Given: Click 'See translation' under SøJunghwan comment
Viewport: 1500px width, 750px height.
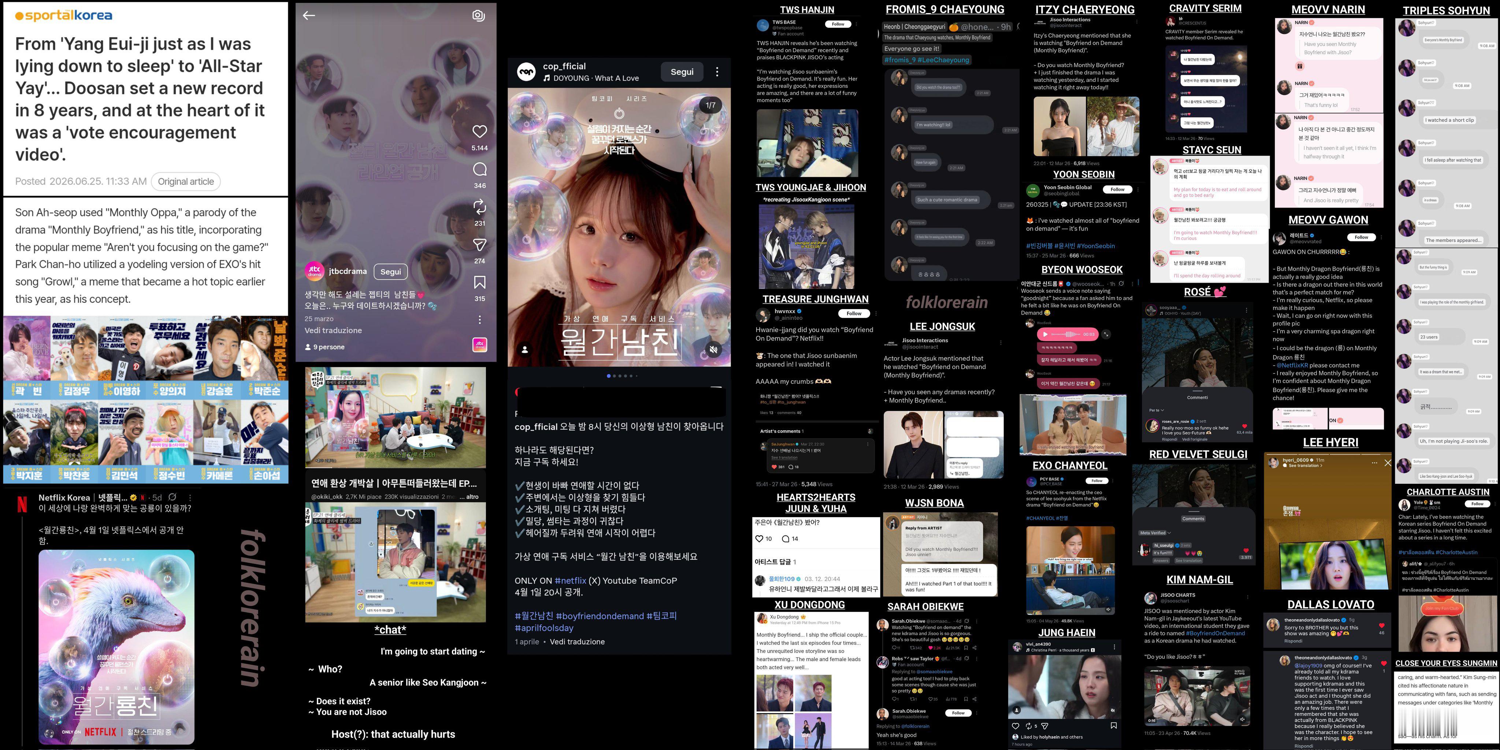Looking at the screenshot, I should click(784, 458).
